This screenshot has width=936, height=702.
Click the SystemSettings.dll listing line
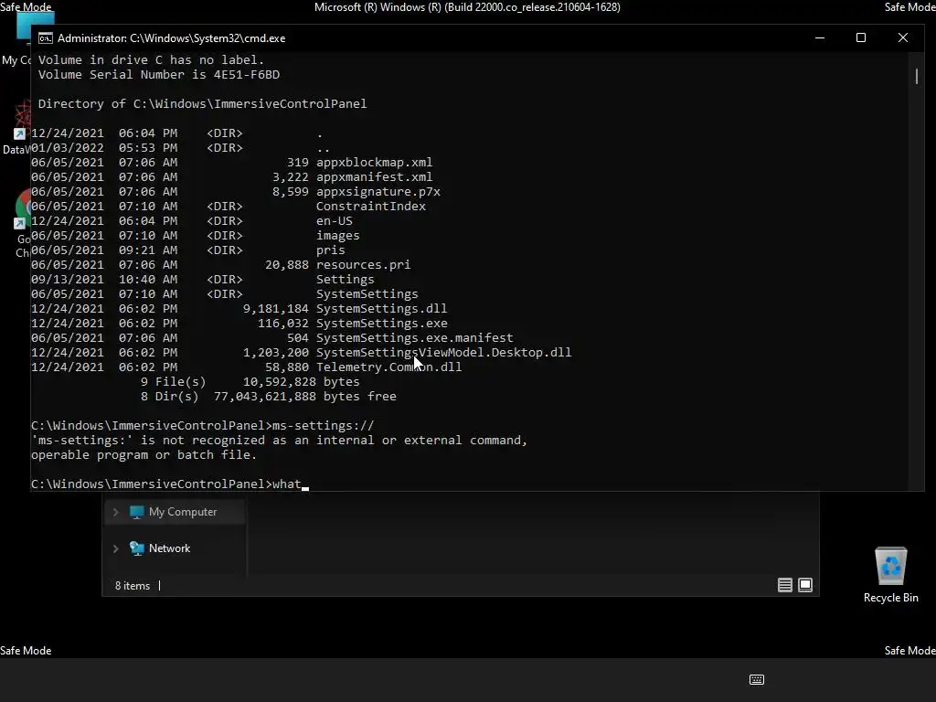[239, 309]
